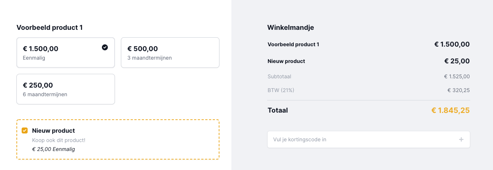The width and height of the screenshot is (493, 170).
Task: Click the € 320,25 BTW amount
Action: [459, 90]
